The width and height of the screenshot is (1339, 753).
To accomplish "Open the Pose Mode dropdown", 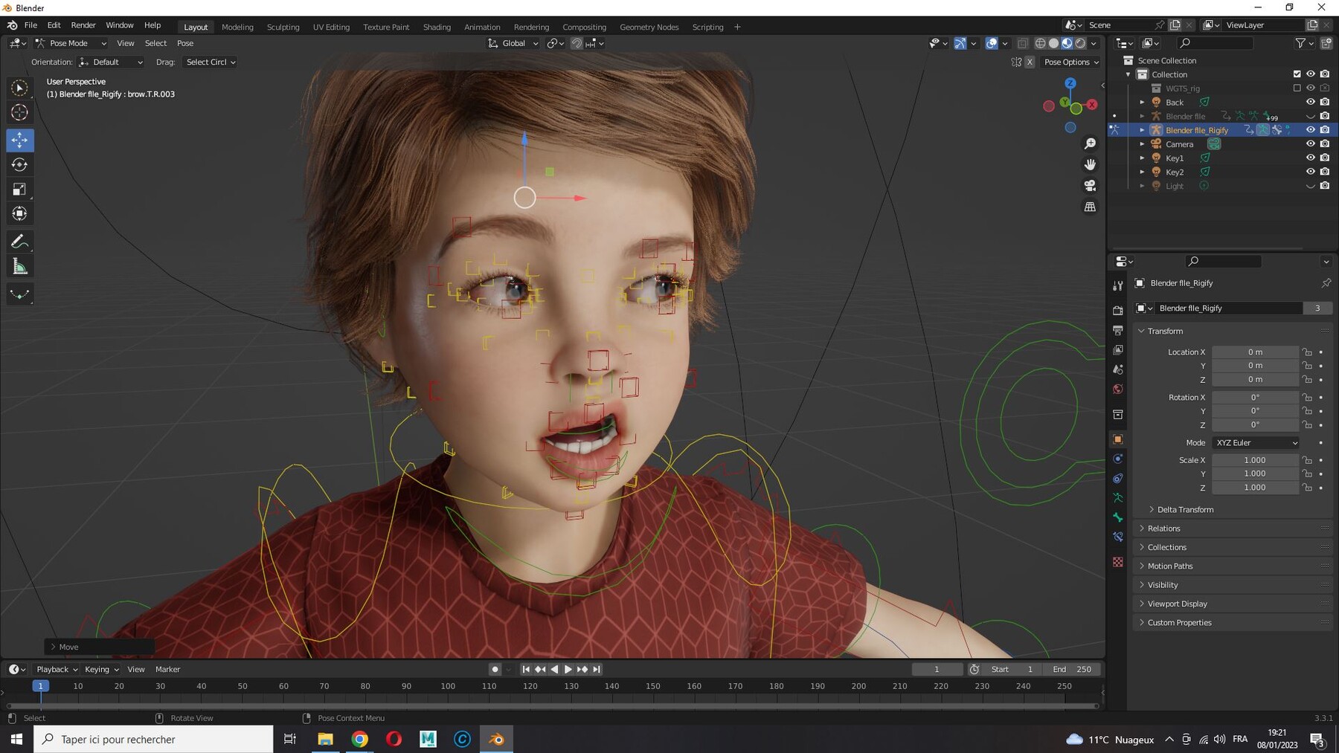I will pyautogui.click(x=71, y=43).
